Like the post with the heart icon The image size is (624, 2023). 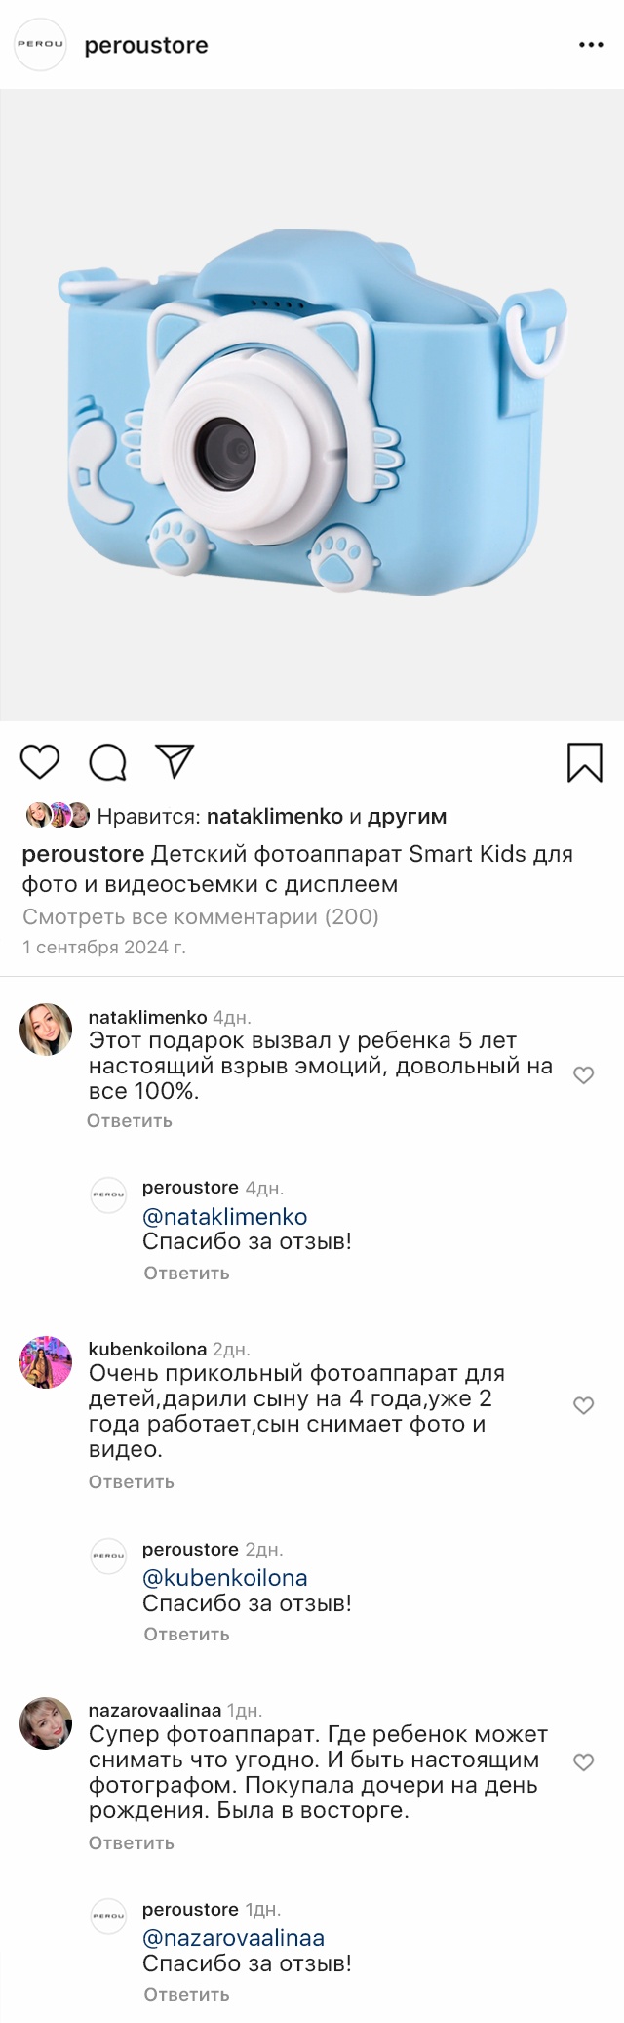click(40, 761)
